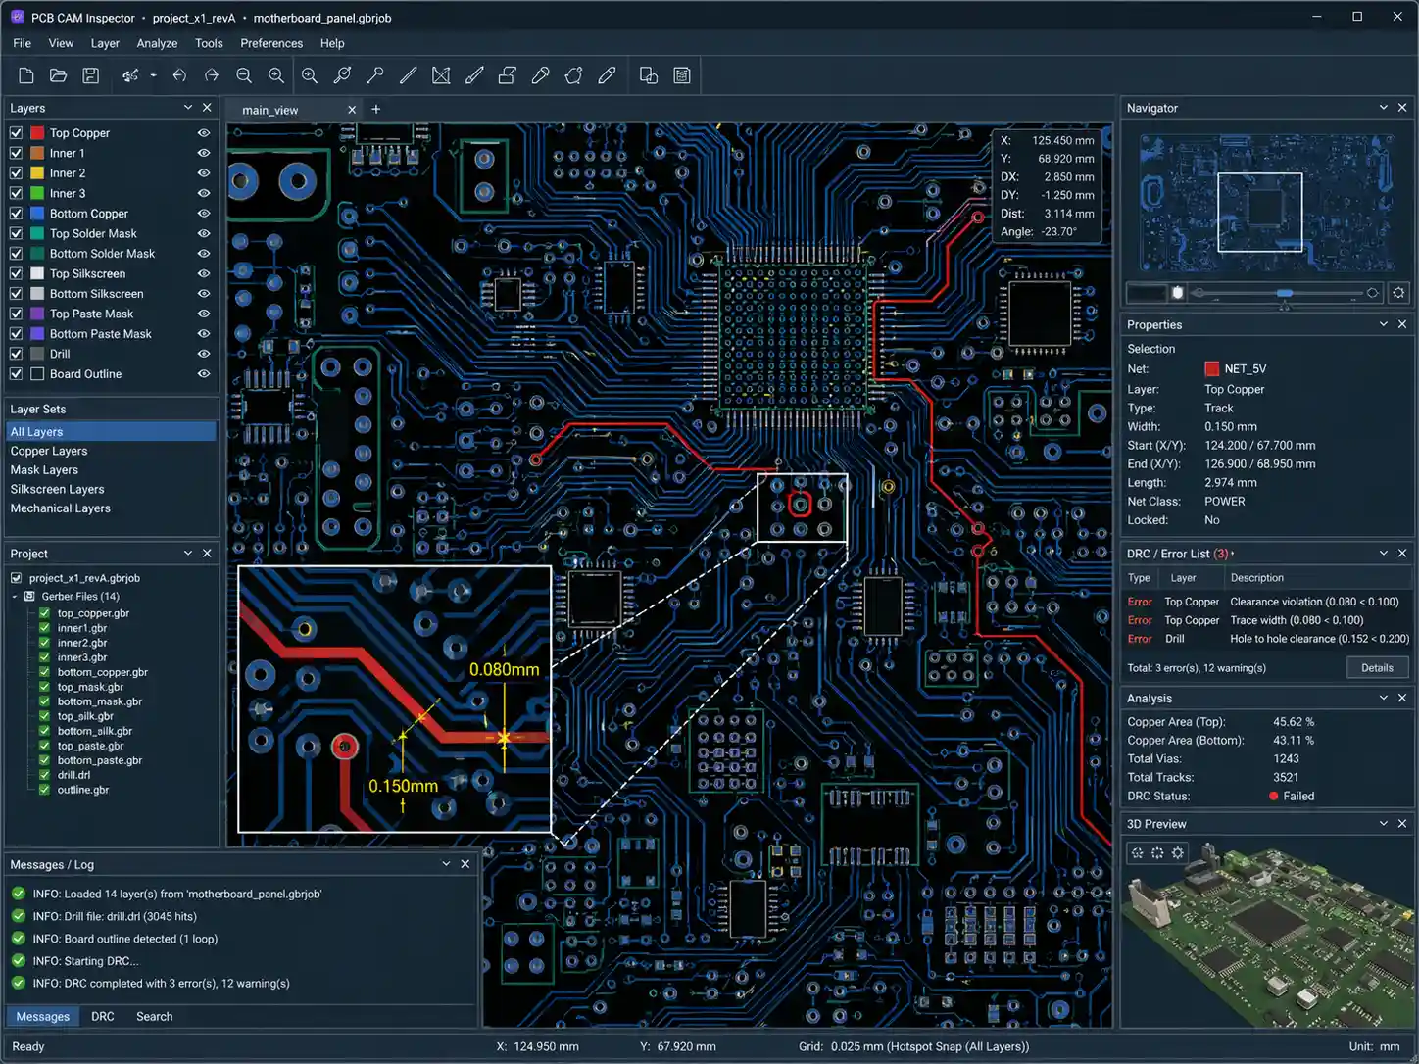The image size is (1419, 1064).
Task: Click the Details button in DRC panel
Action: 1377,667
